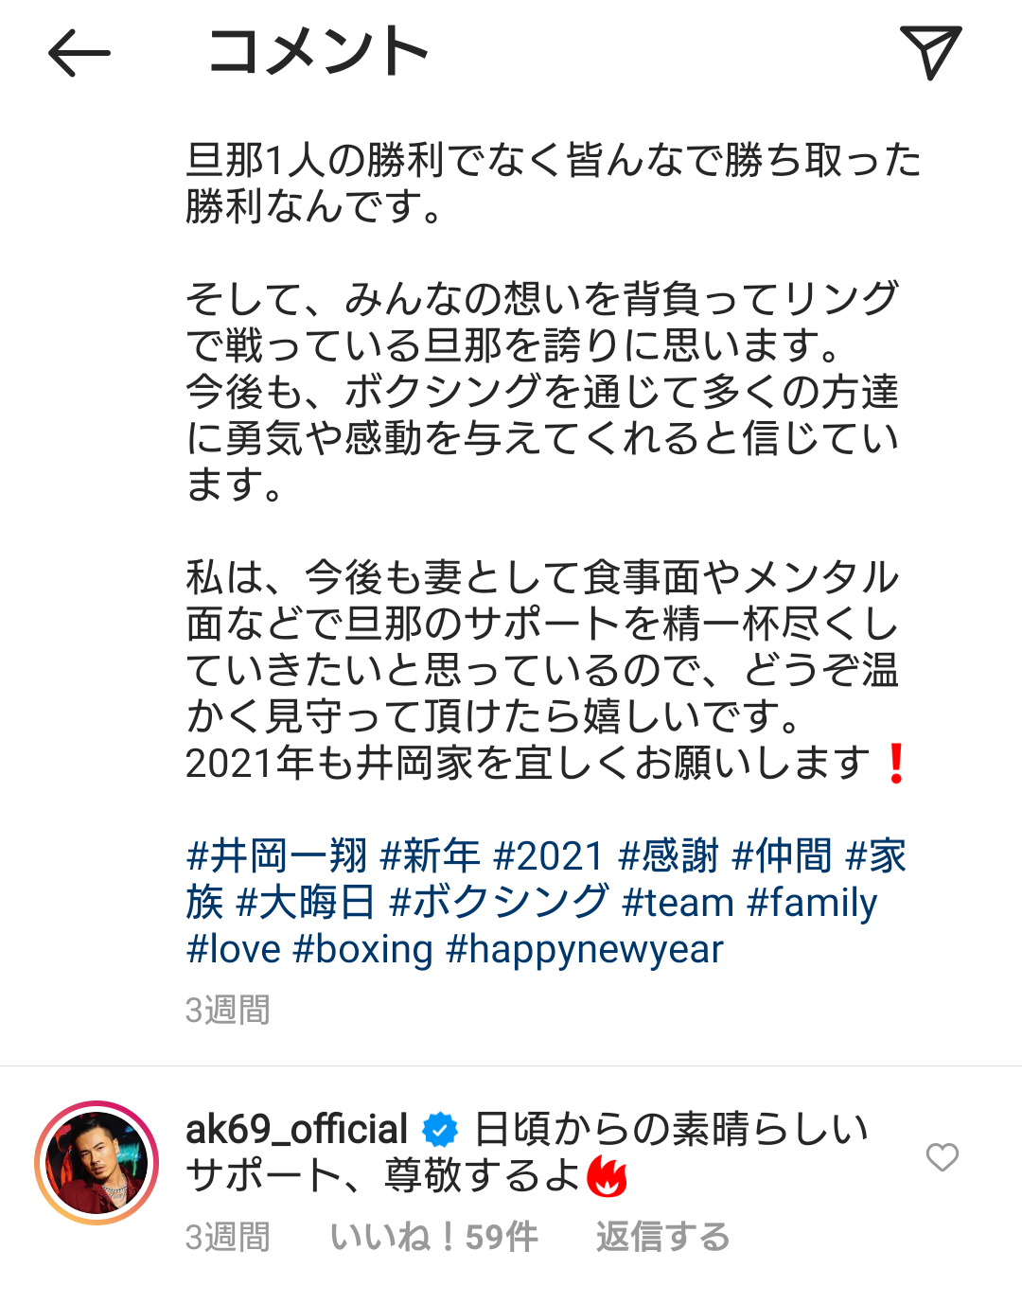Image resolution: width=1022 pixels, height=1303 pixels.
Task: Open hashtag #2021
Action: [x=549, y=856]
